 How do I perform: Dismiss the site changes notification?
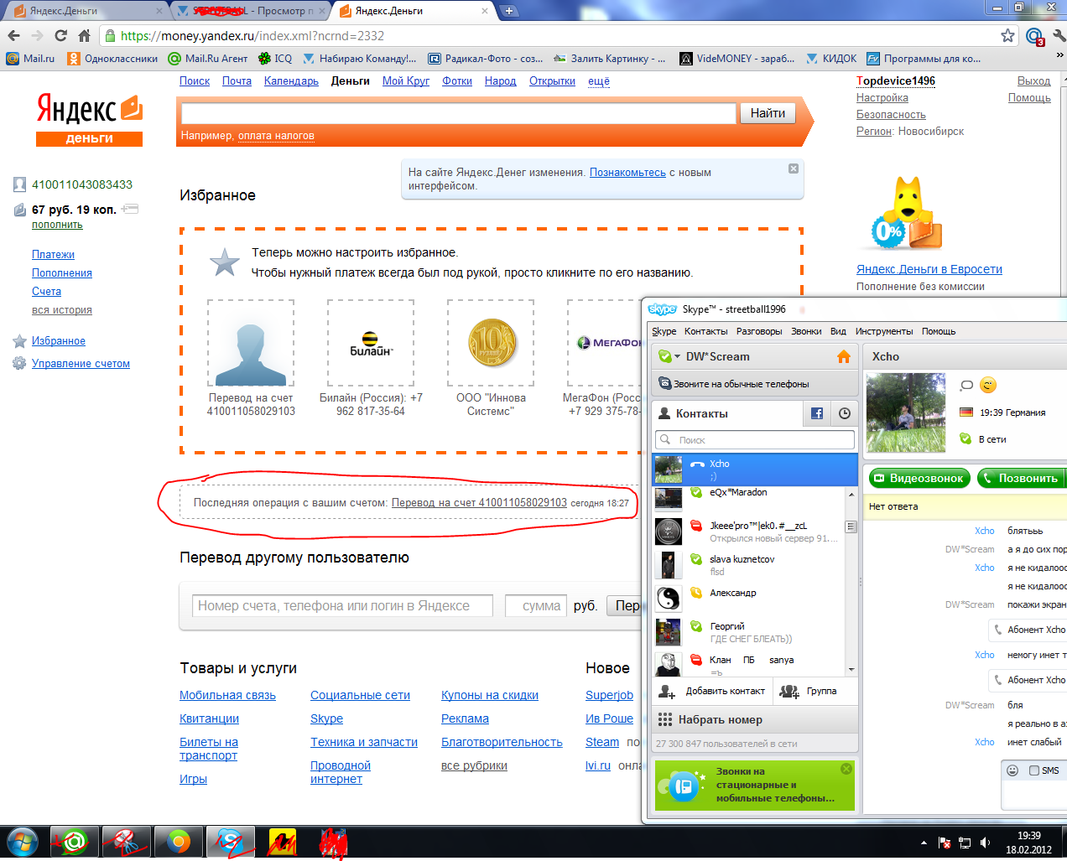coord(794,169)
